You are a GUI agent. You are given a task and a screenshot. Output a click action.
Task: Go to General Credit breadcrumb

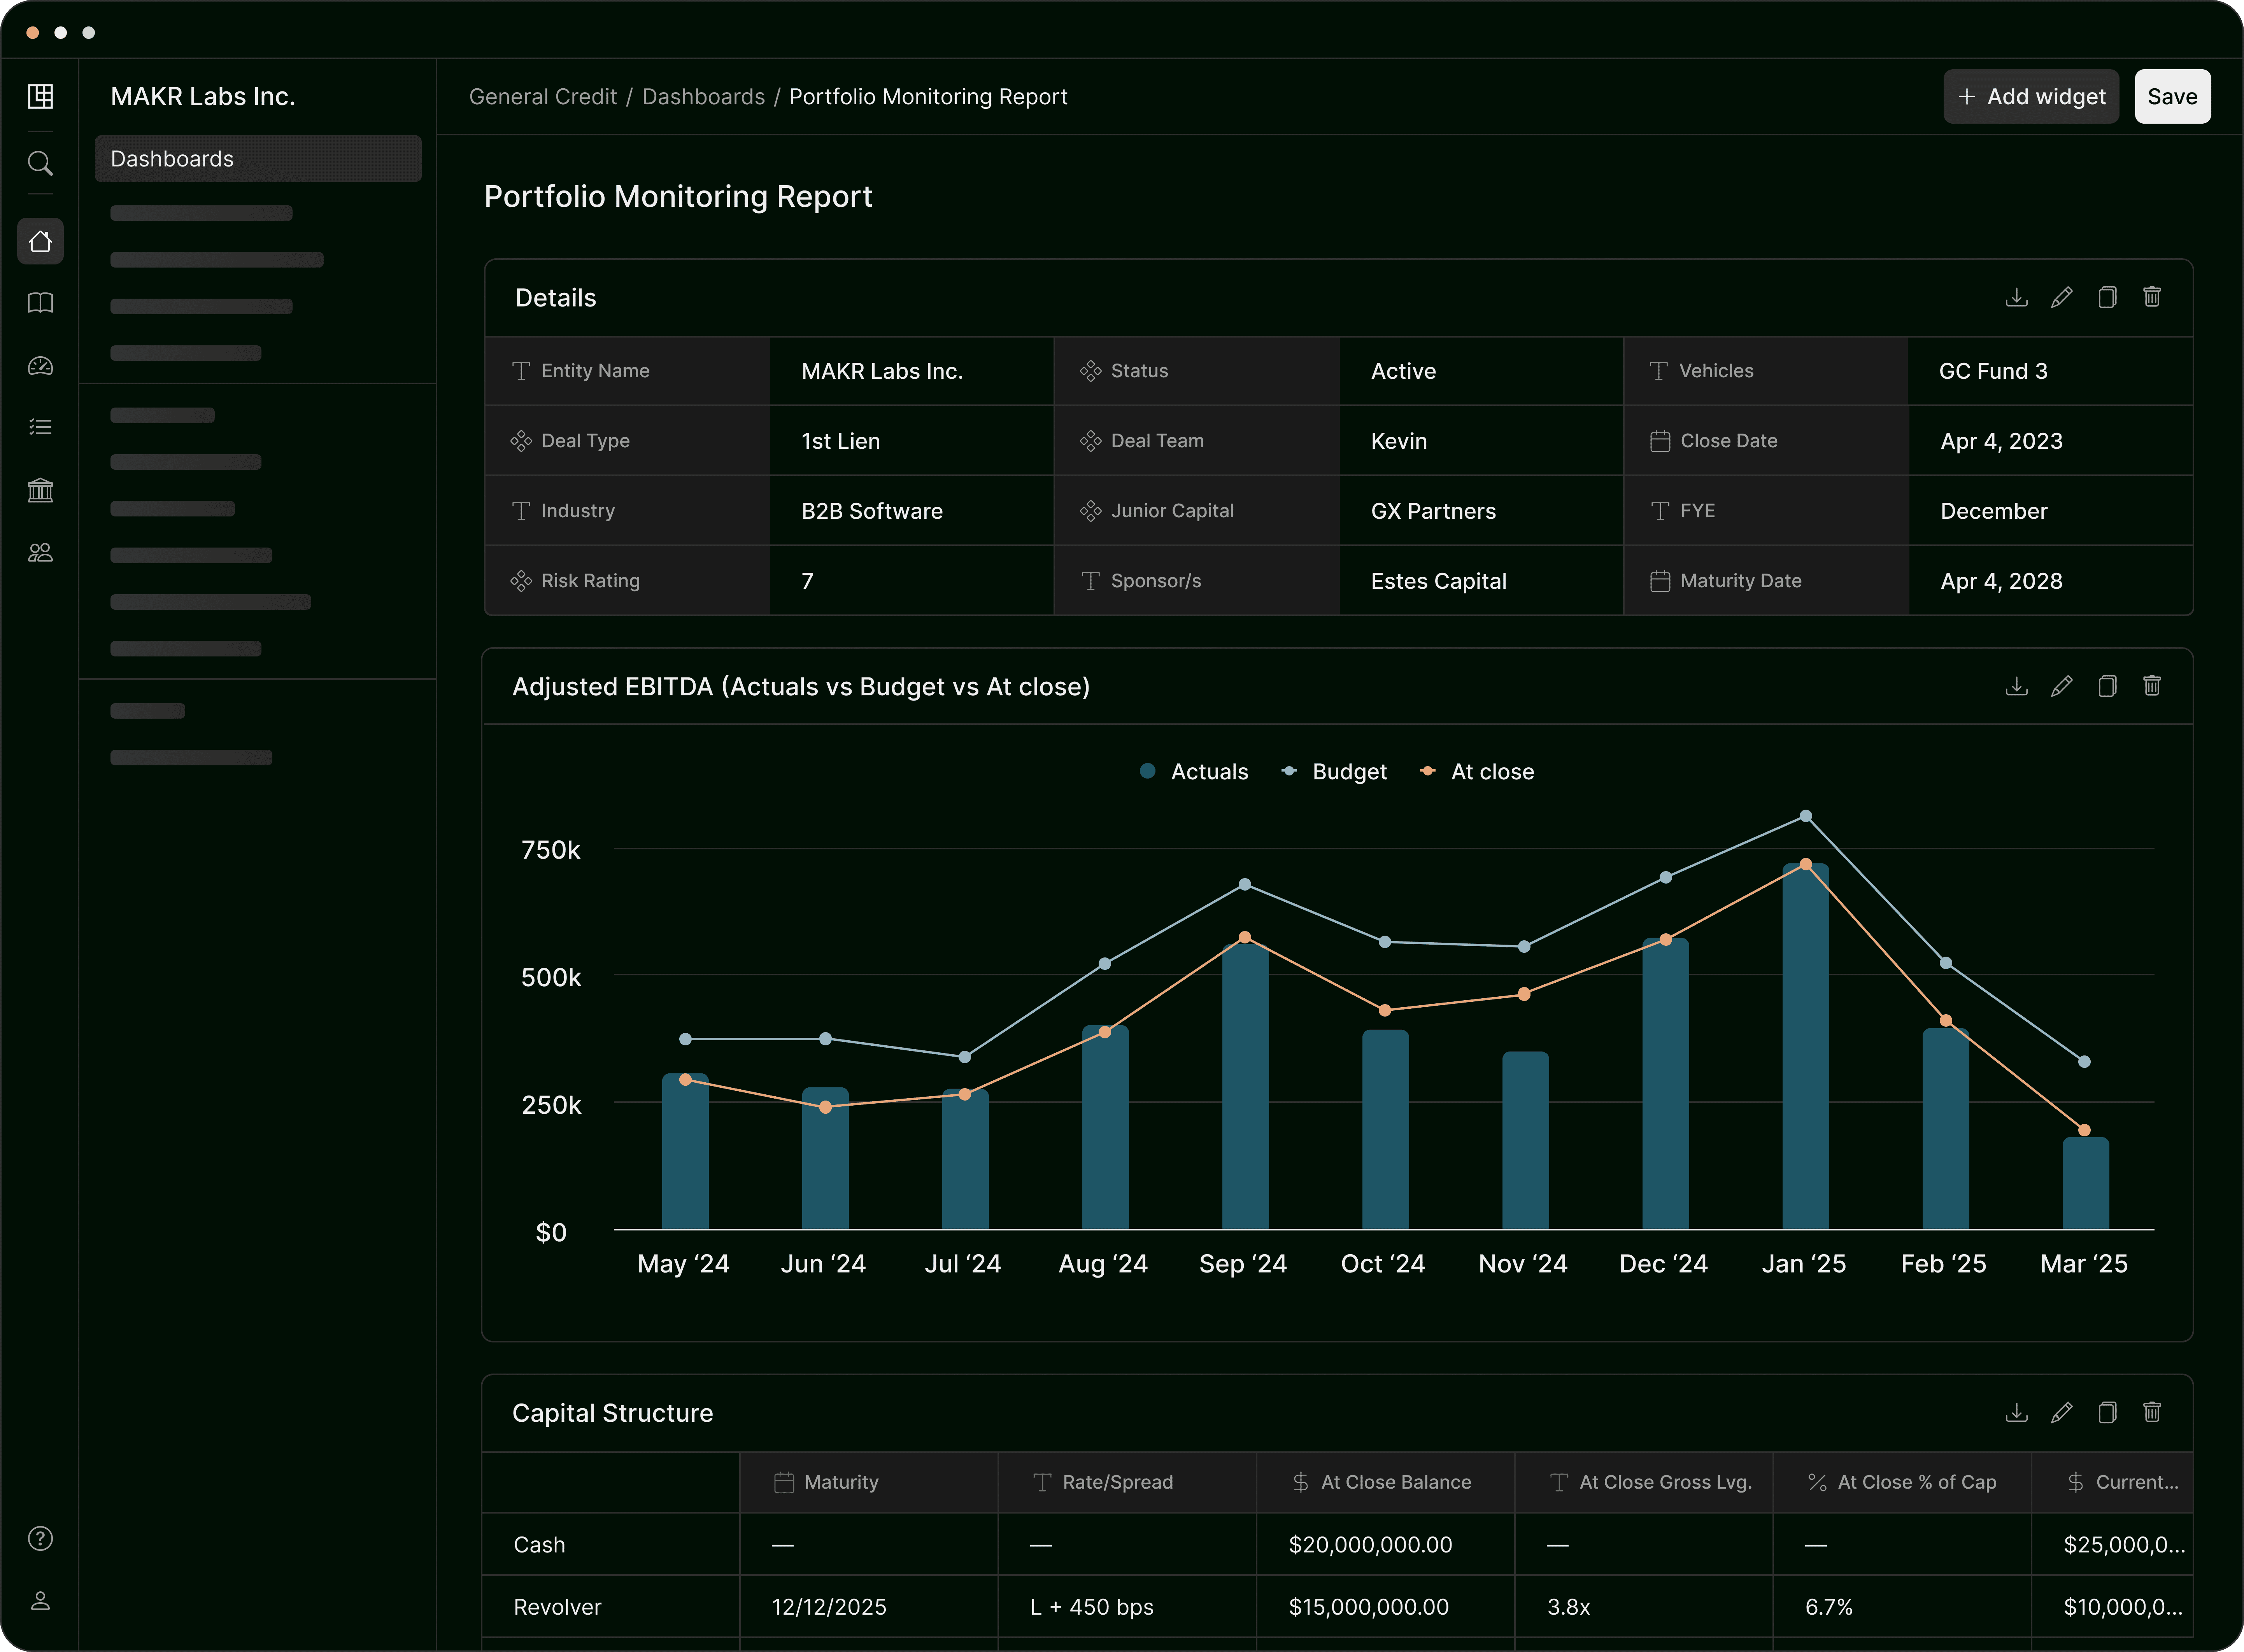point(542,97)
